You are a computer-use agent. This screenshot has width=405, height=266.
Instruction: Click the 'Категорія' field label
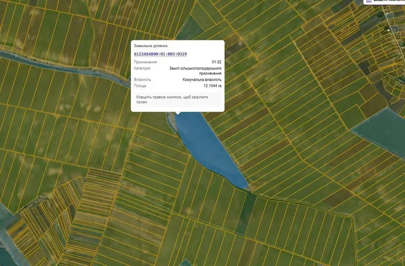(142, 68)
